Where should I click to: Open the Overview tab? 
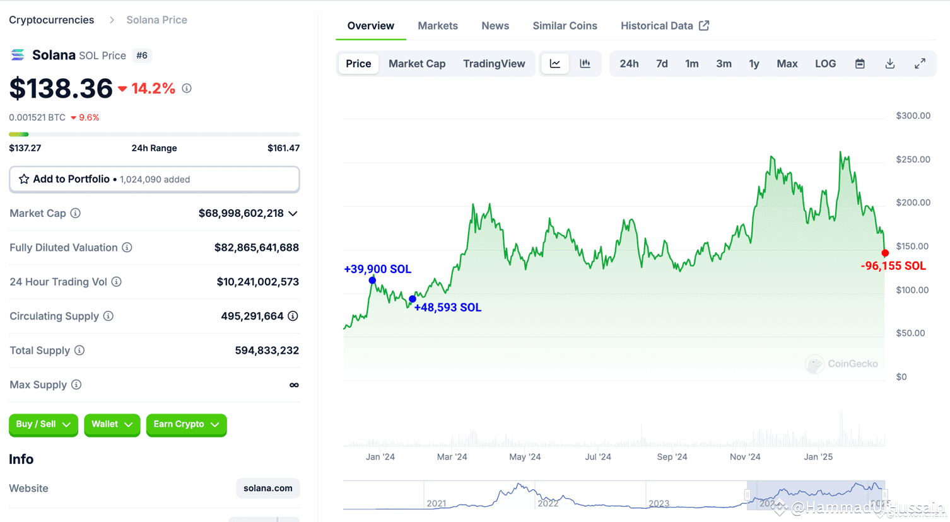click(x=371, y=26)
